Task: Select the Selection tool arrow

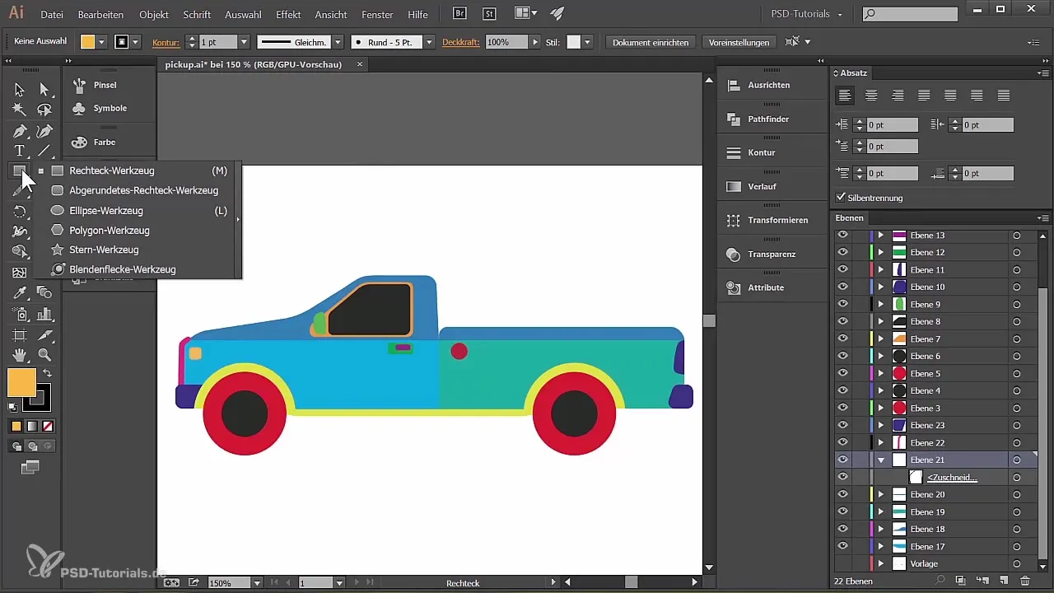Action: pyautogui.click(x=20, y=89)
